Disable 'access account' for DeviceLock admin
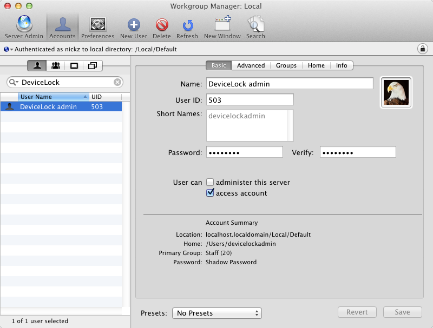Screen dimensions: 433x328 pyautogui.click(x=210, y=192)
